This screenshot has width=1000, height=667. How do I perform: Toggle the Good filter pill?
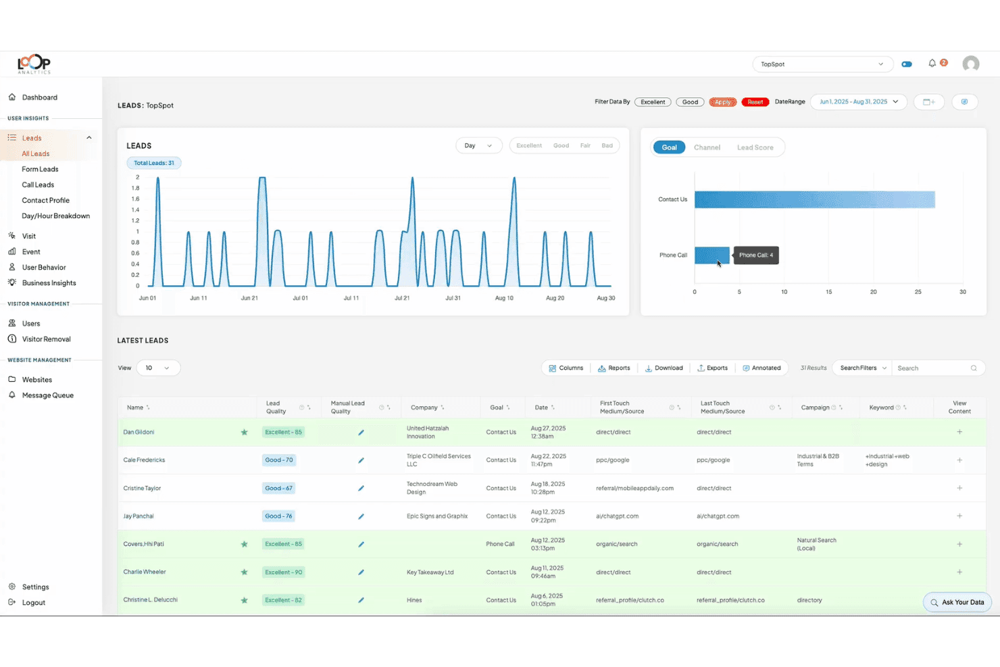690,102
